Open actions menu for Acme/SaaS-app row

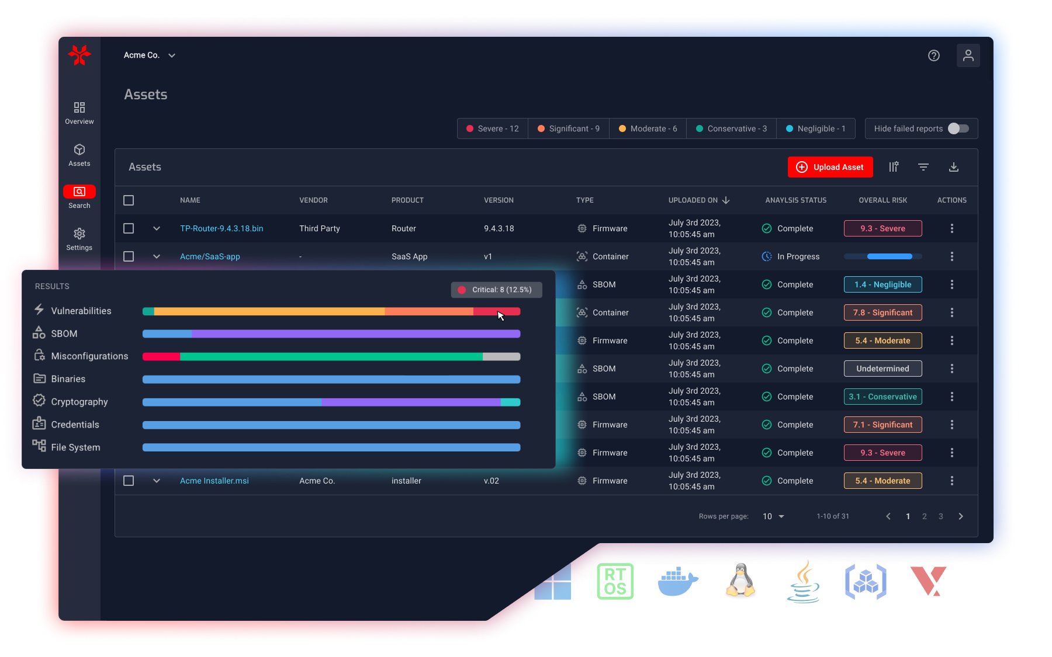(952, 256)
